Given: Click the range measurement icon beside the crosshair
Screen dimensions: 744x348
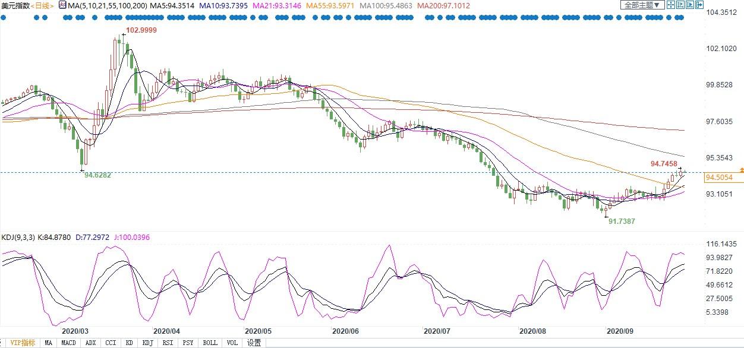Looking at the screenshot, I should [680, 5].
